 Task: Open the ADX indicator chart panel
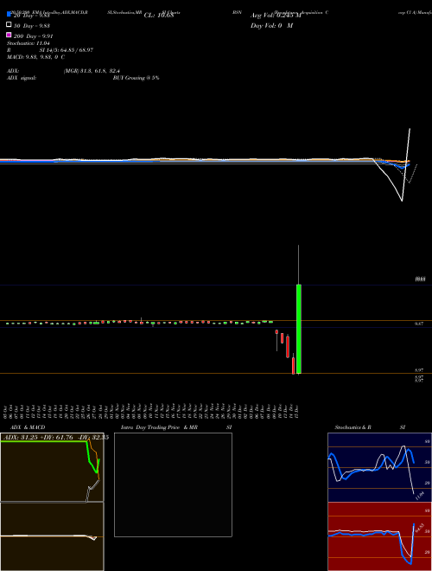(52, 467)
